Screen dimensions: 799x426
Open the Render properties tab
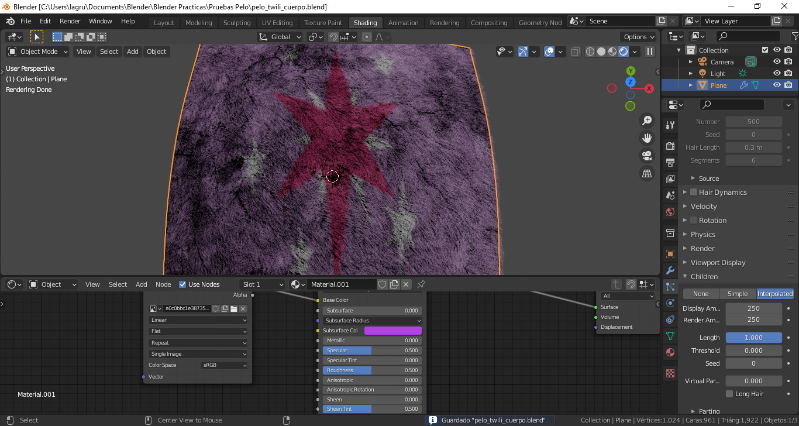[670, 146]
